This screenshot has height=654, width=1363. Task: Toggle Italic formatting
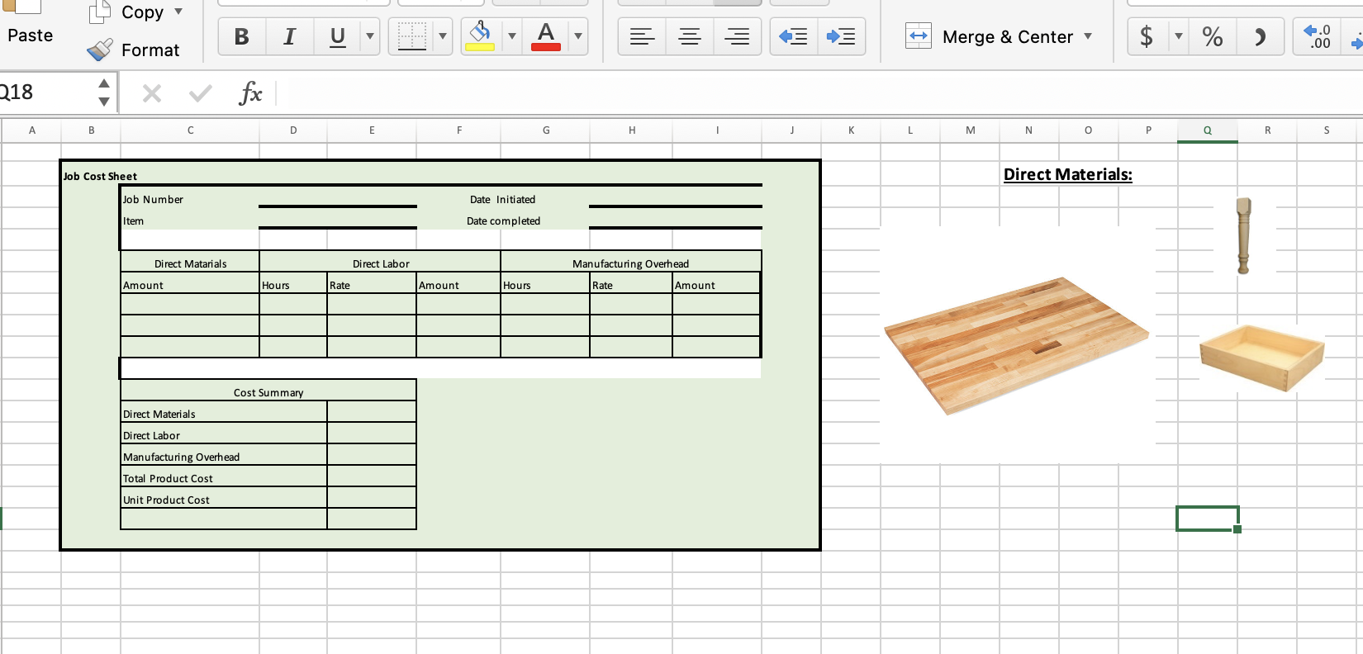click(289, 36)
